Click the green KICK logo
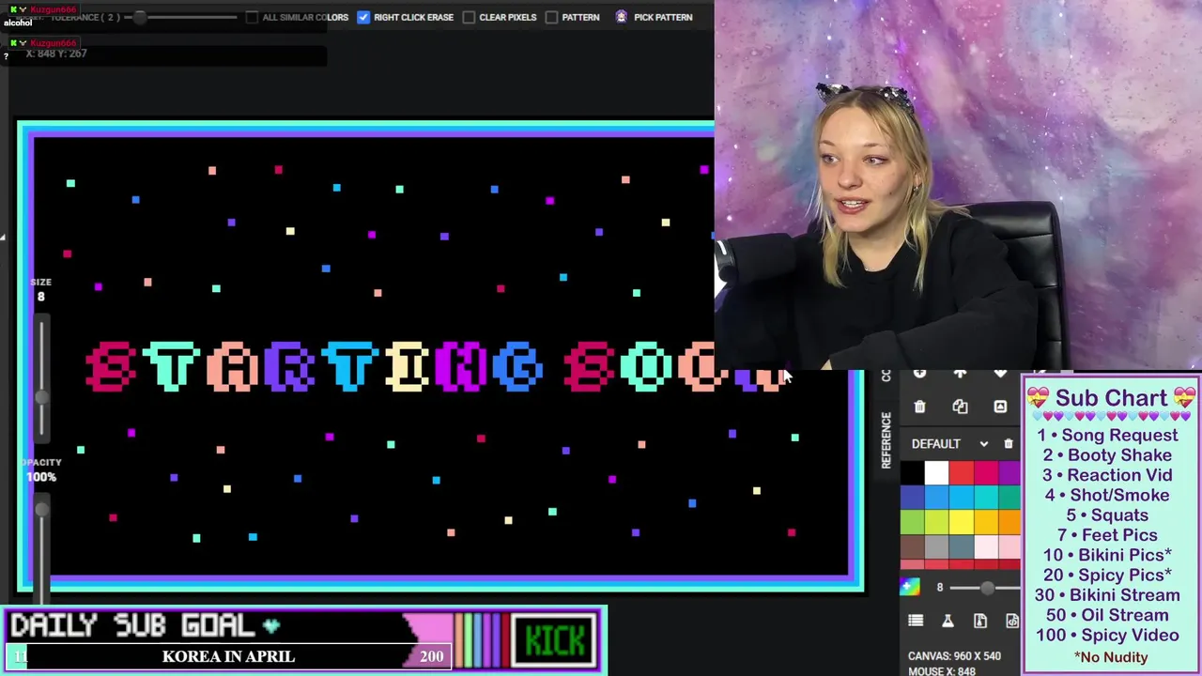 coord(556,640)
